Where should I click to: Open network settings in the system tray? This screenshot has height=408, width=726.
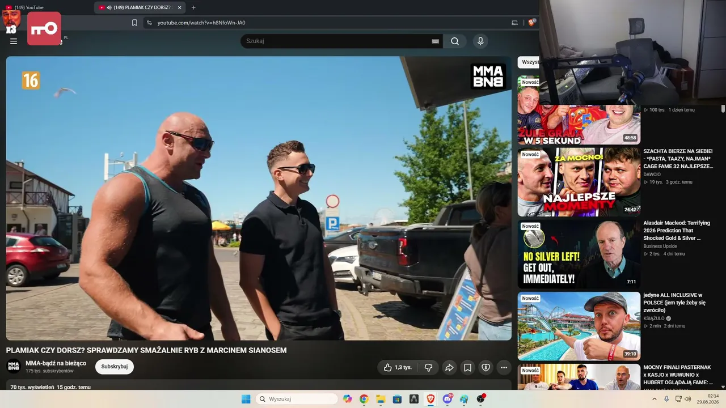pos(678,399)
